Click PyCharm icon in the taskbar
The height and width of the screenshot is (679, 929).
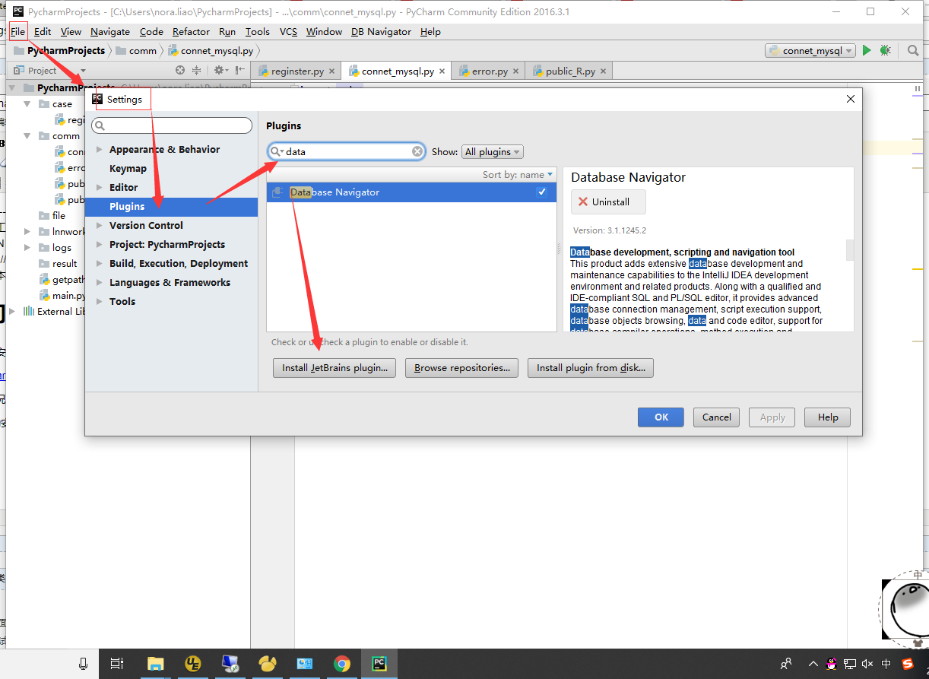[x=379, y=664]
